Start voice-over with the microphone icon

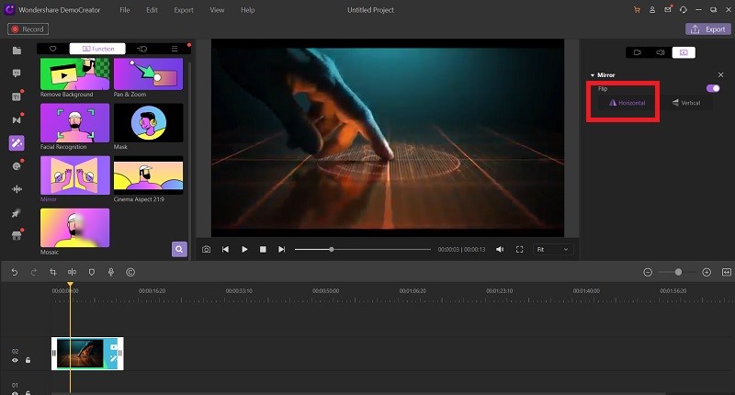click(x=111, y=272)
